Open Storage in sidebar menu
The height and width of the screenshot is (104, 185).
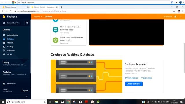coord(10,43)
